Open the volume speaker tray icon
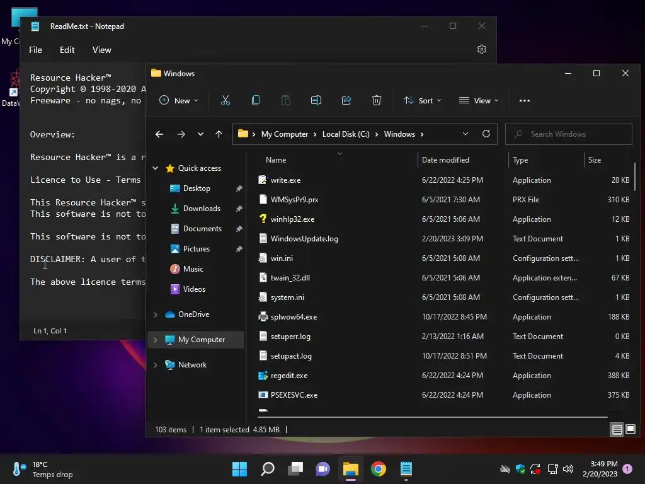 tap(568, 469)
